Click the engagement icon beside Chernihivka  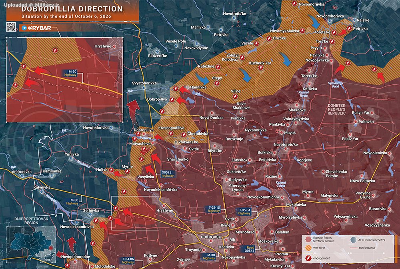[x=184, y=134]
